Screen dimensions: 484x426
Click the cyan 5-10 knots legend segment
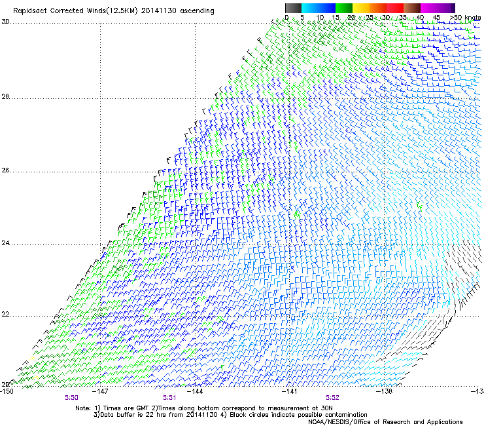pos(310,8)
